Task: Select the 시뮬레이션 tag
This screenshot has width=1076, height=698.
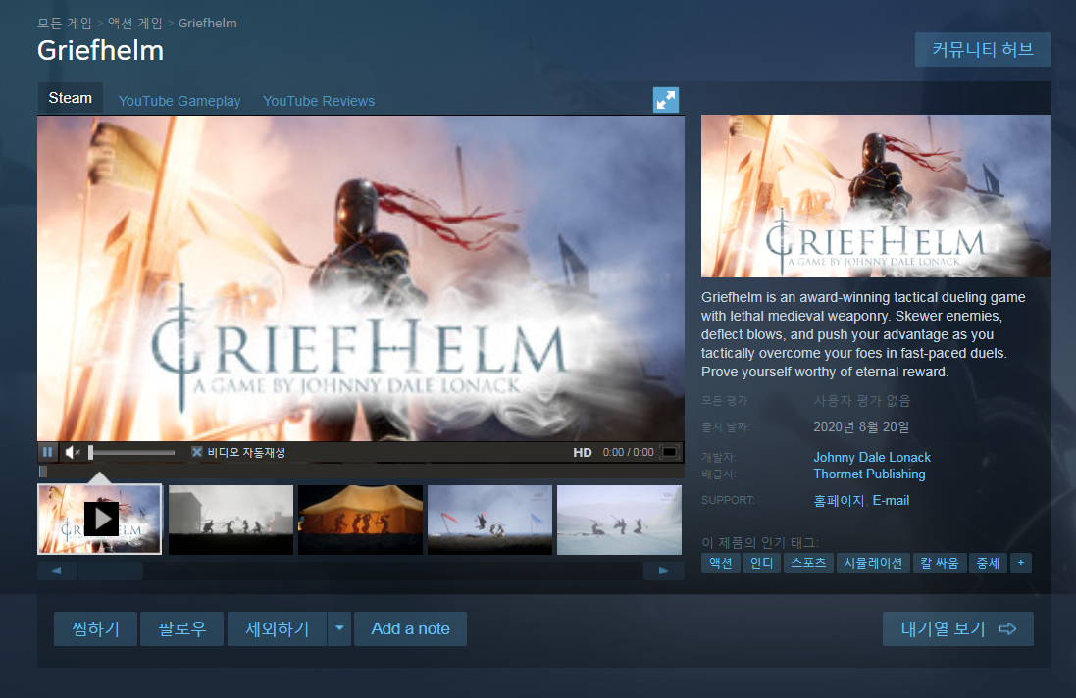Action: 873,563
